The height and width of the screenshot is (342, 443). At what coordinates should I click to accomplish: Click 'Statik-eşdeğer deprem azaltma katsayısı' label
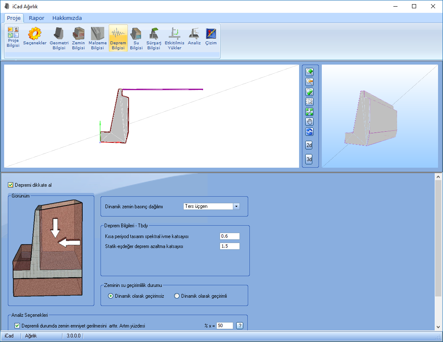pos(144,246)
